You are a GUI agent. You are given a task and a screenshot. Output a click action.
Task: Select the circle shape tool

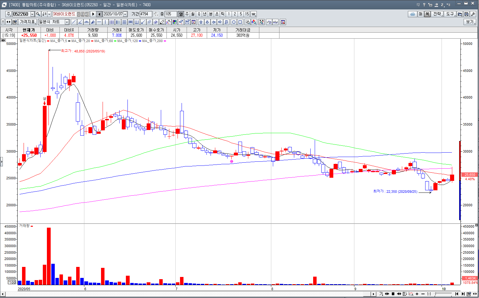[234, 22]
